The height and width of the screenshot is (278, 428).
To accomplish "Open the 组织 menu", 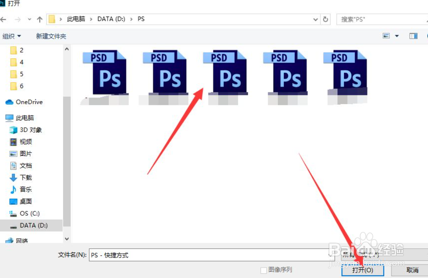I will click(x=12, y=36).
